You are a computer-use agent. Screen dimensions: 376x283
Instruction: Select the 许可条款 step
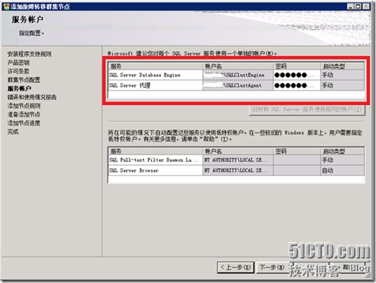[19, 71]
